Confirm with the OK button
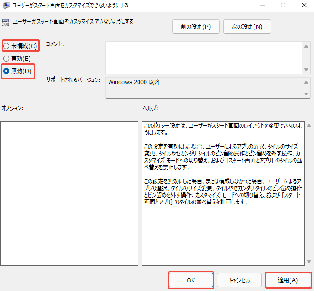This screenshot has height=291, width=314. 191,280
